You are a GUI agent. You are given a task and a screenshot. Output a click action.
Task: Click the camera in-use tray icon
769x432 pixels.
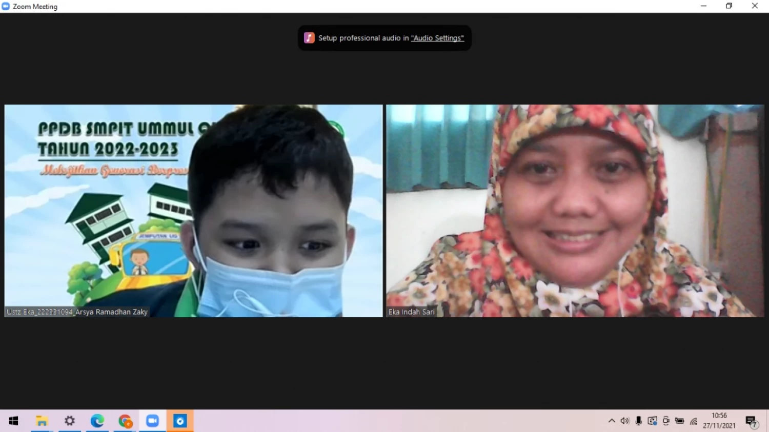click(x=666, y=421)
